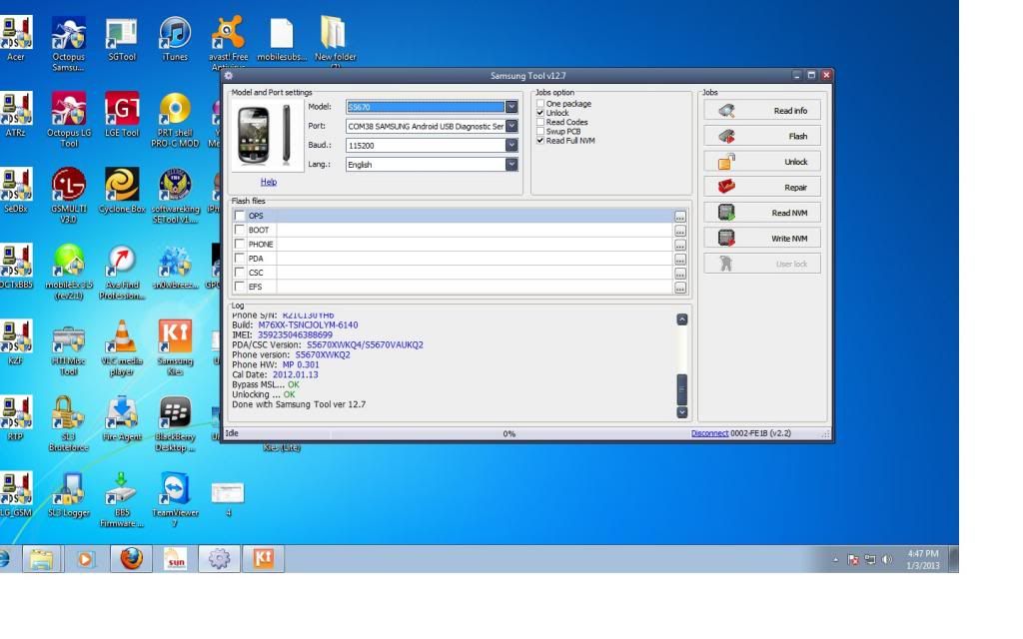Click the TeamViewer 7 desktop icon
This screenshot has width=1023, height=639.
175,499
